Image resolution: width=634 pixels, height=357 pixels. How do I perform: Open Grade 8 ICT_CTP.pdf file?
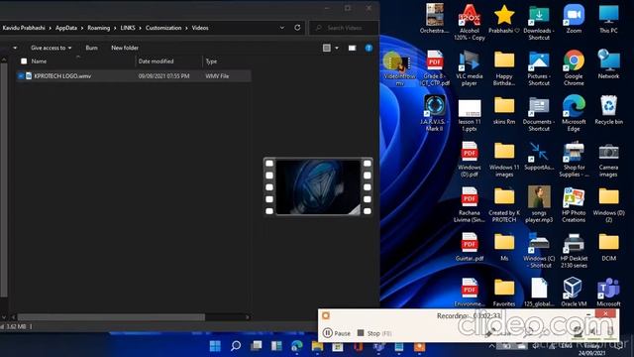click(435, 67)
